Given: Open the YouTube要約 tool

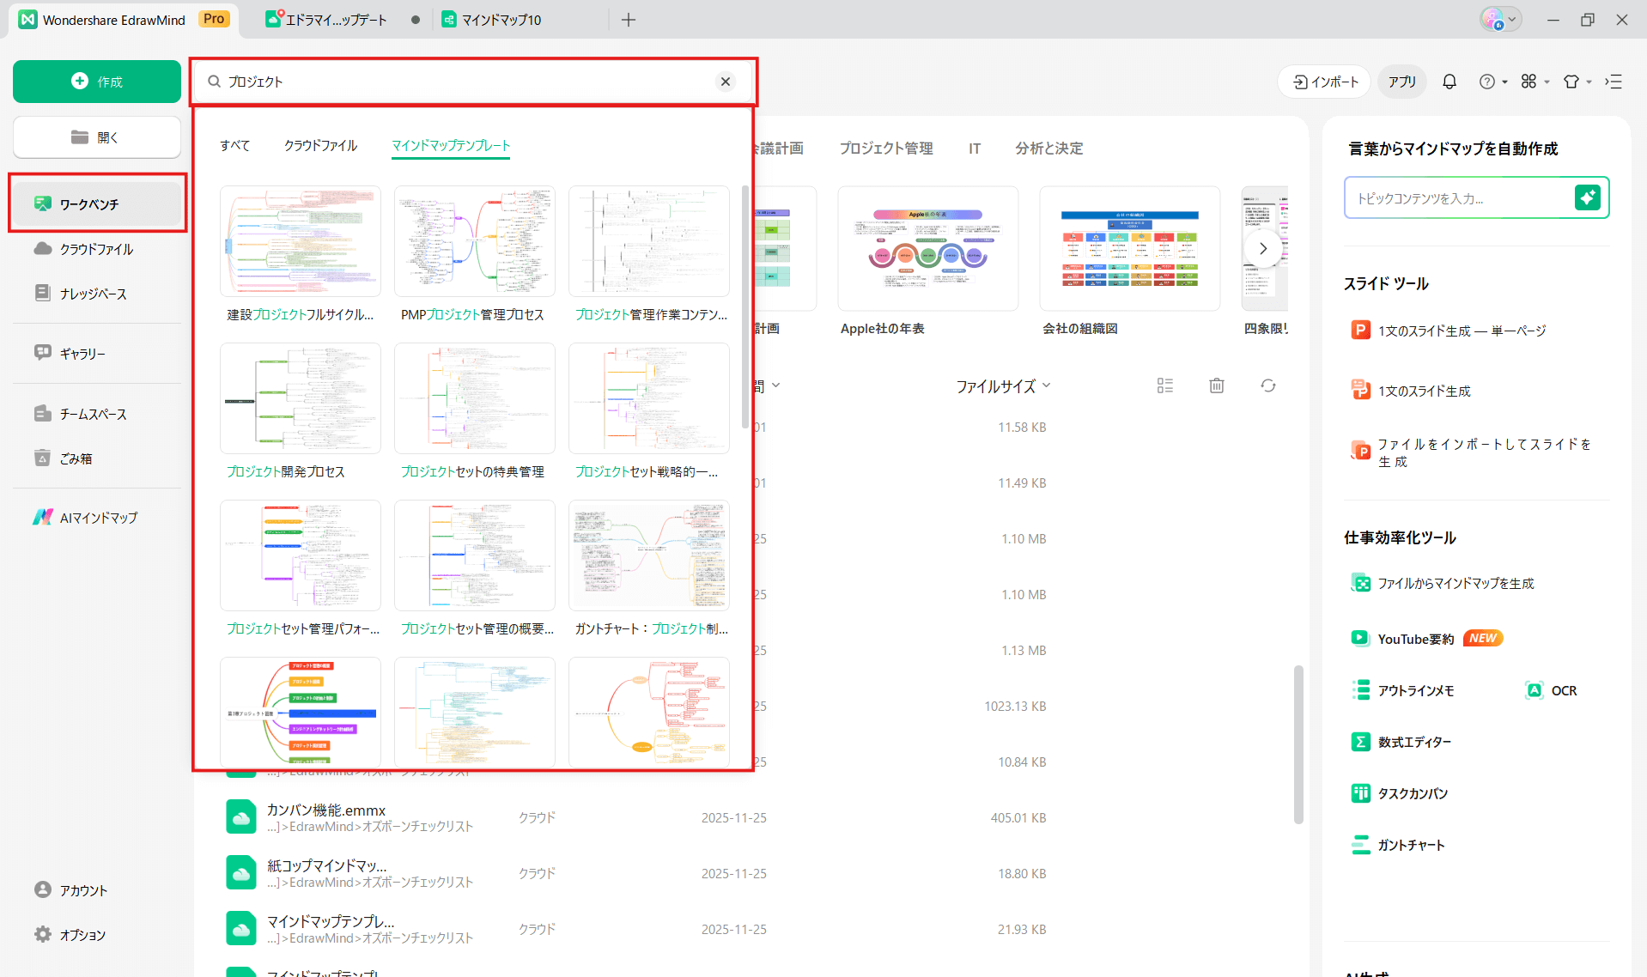Looking at the screenshot, I should [x=1415, y=639].
